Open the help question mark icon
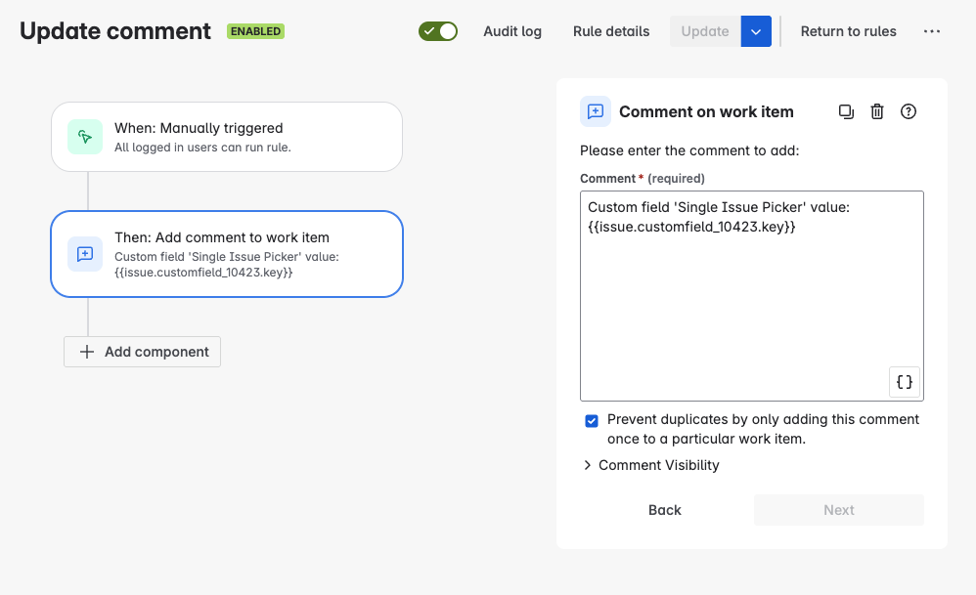976x595 pixels. 909,111
